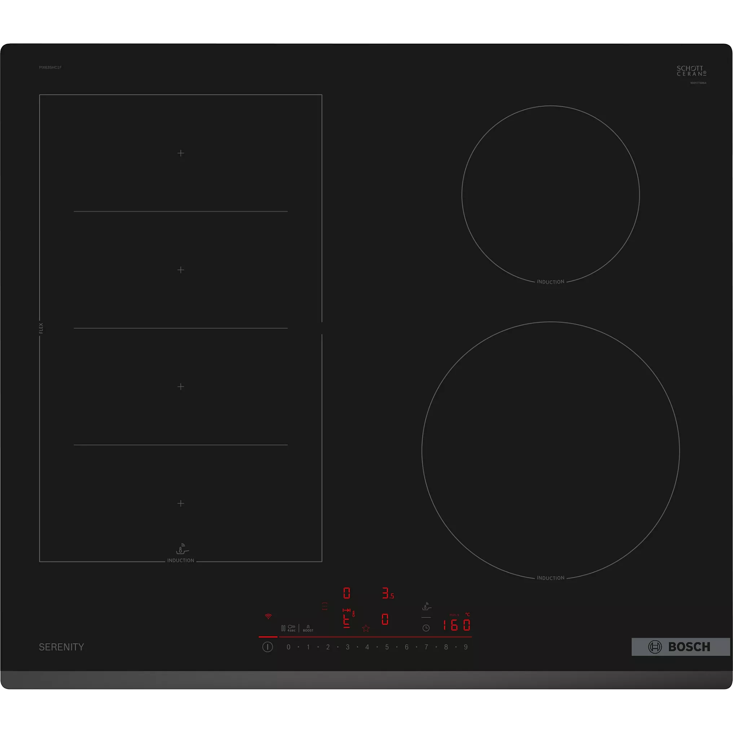Select the front-right zone display showing 0
Image resolution: width=733 pixels, height=733 pixels.
pos(385,620)
